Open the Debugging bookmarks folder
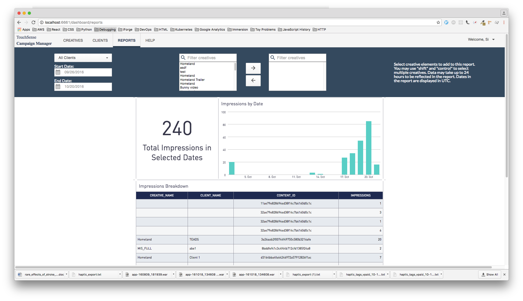 tap(105, 30)
